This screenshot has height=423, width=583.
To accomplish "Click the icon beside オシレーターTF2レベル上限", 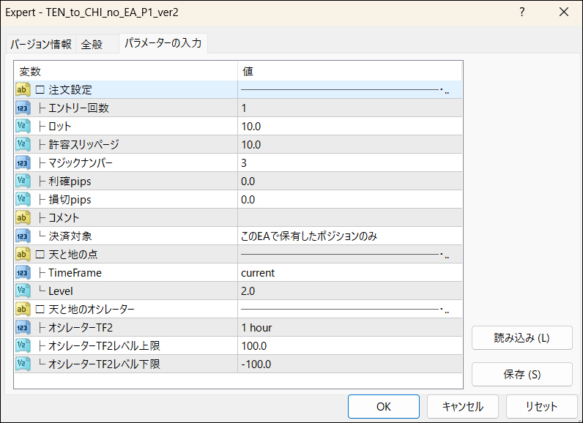I will coord(23,345).
